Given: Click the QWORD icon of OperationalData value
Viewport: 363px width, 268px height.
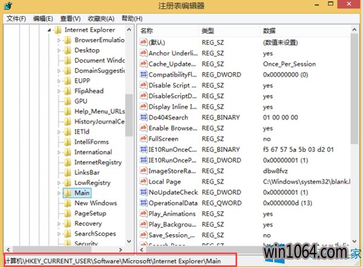Looking at the screenshot, I should tap(143, 203).
